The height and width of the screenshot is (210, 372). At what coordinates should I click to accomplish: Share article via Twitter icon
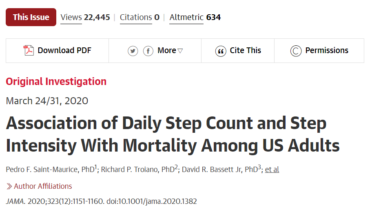133,51
